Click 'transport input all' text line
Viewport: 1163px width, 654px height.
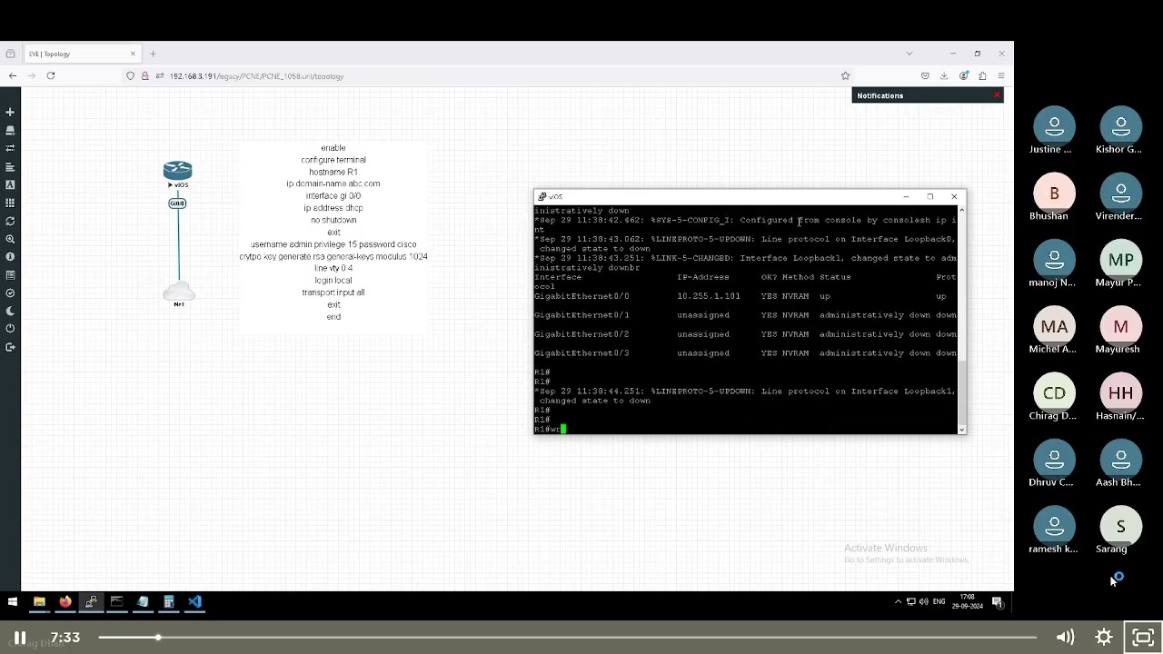[x=333, y=292]
